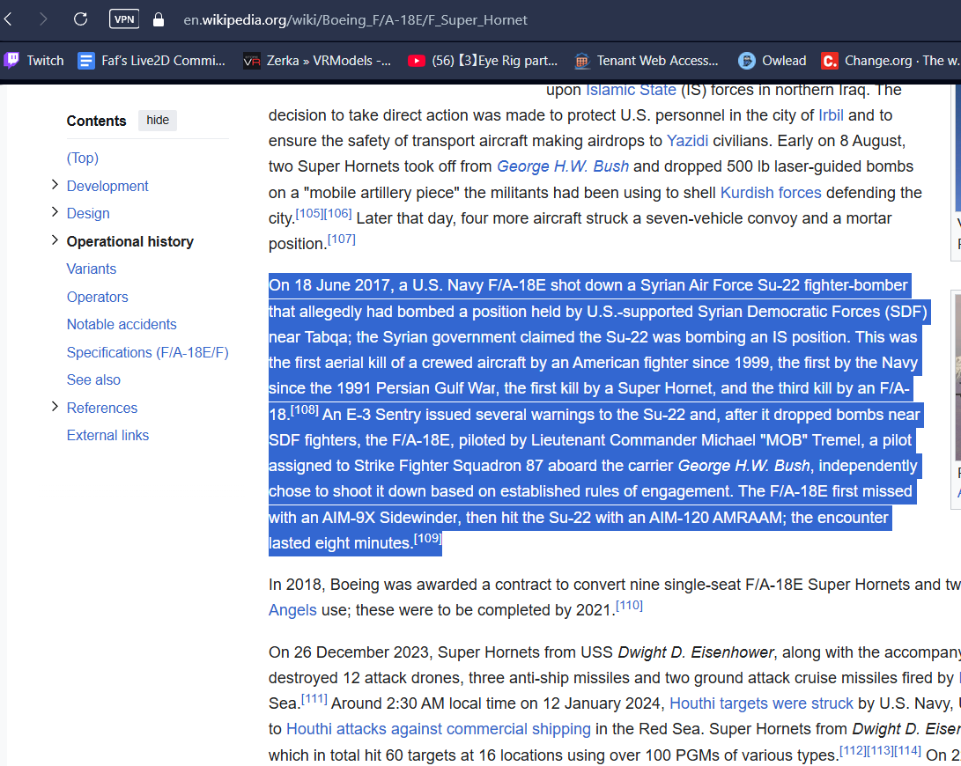
Task: Jump to Variants in Contents
Action: [x=92, y=269]
